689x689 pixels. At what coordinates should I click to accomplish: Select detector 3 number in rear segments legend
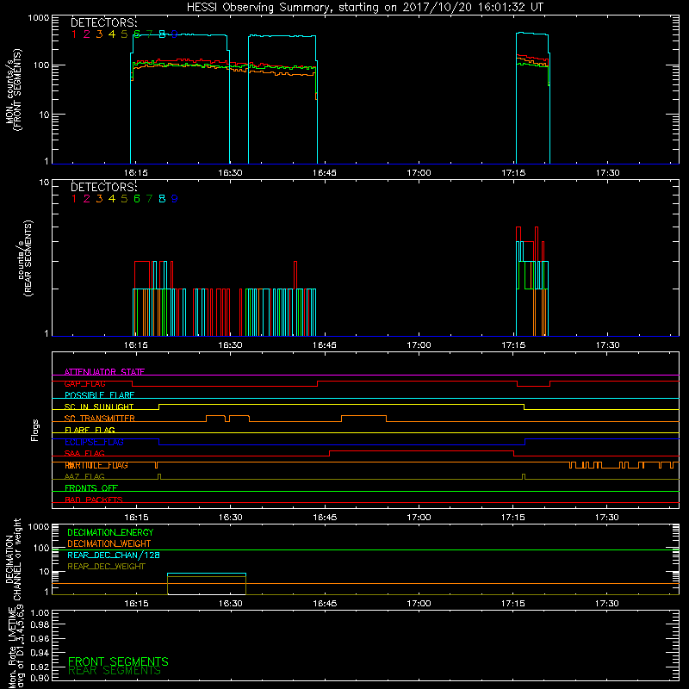(99, 199)
